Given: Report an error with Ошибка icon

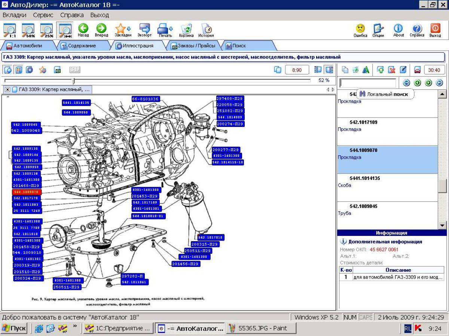Looking at the screenshot, I should coord(360,30).
